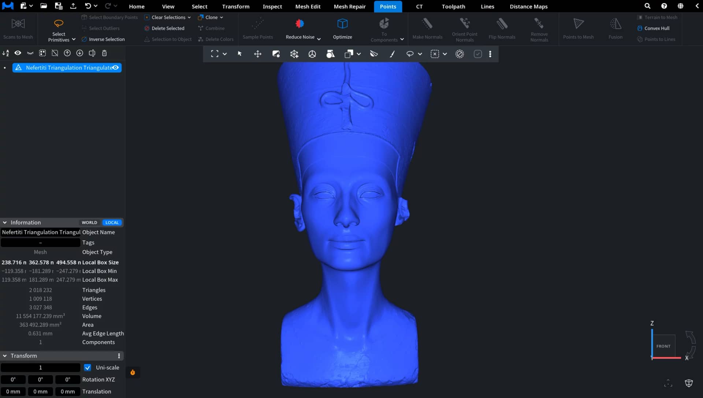Viewport: 703px width, 398px height.
Task: Click the delete trash icon in object list
Action: 104,53
